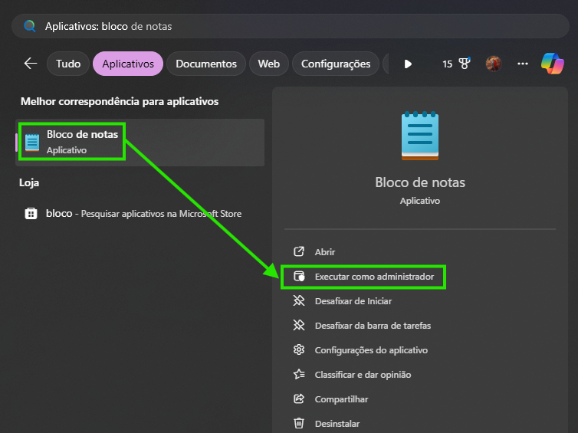This screenshot has height=433, width=578.
Task: Select the Tudo filter tab
Action: click(x=68, y=64)
